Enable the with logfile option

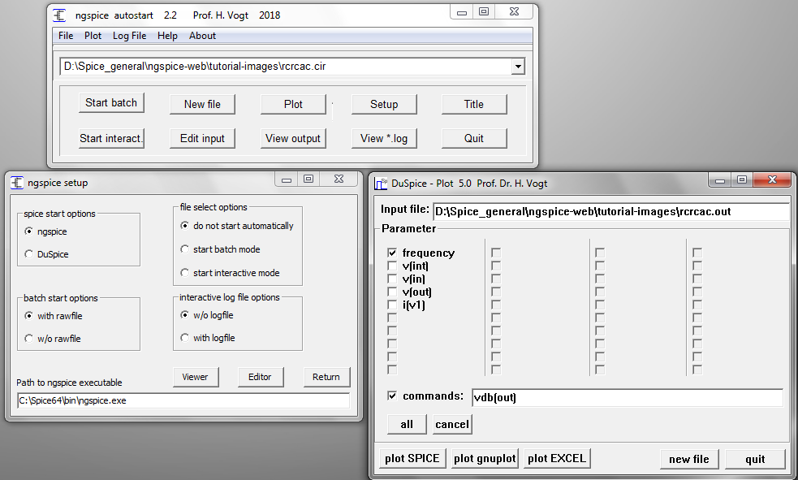tap(185, 338)
